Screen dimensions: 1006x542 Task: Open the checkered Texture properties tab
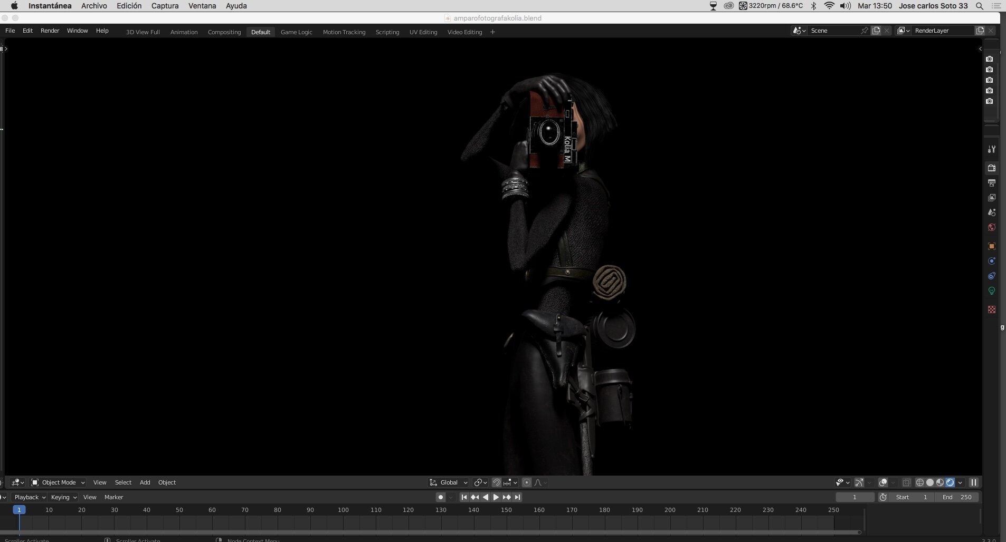pyautogui.click(x=991, y=309)
